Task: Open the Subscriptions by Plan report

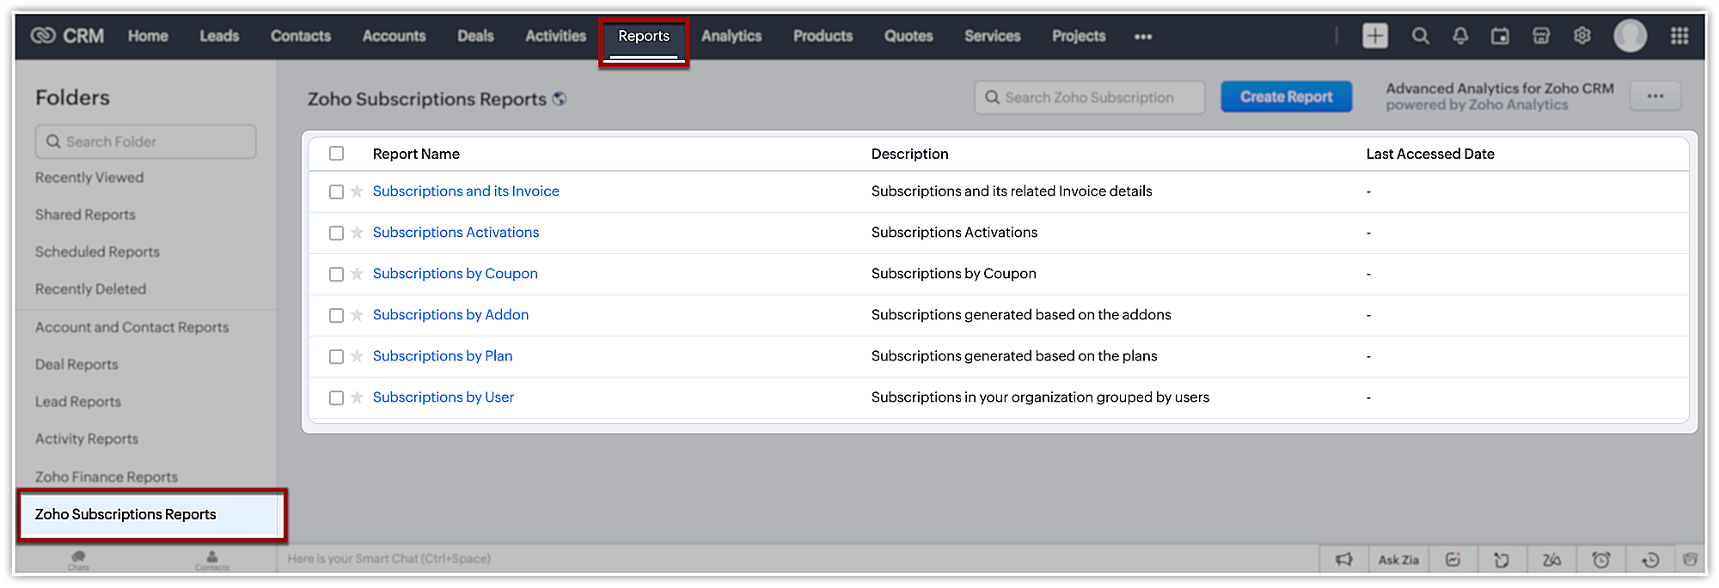Action: 442,356
